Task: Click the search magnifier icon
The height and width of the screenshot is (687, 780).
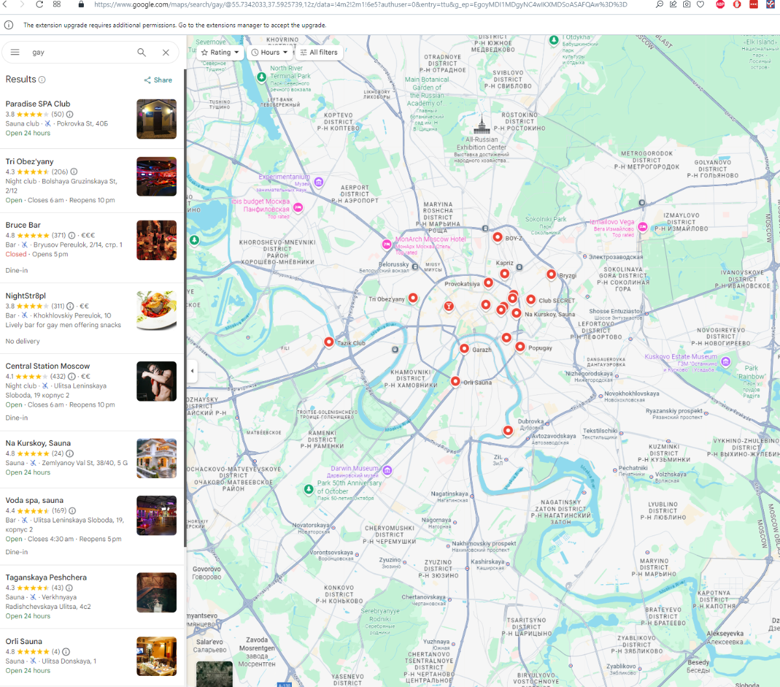Action: [x=142, y=53]
